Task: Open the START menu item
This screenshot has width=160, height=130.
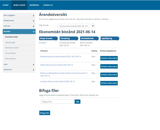Action: point(6,5)
